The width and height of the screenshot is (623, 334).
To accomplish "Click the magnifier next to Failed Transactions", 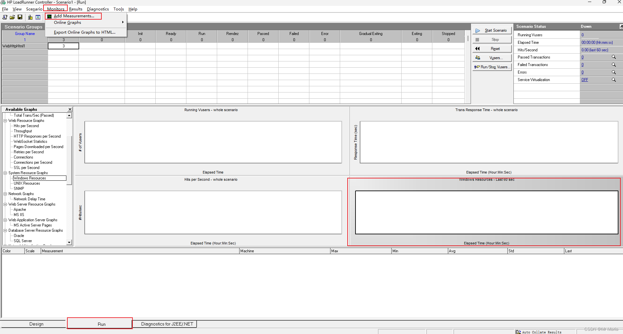I will (x=614, y=65).
